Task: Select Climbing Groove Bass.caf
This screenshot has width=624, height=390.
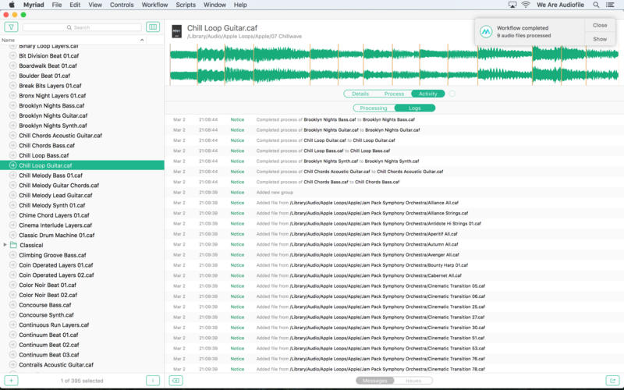Action: point(52,255)
